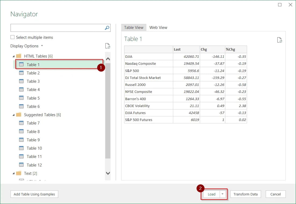Click the tree scrollbar up arrow

[x=108, y=59]
